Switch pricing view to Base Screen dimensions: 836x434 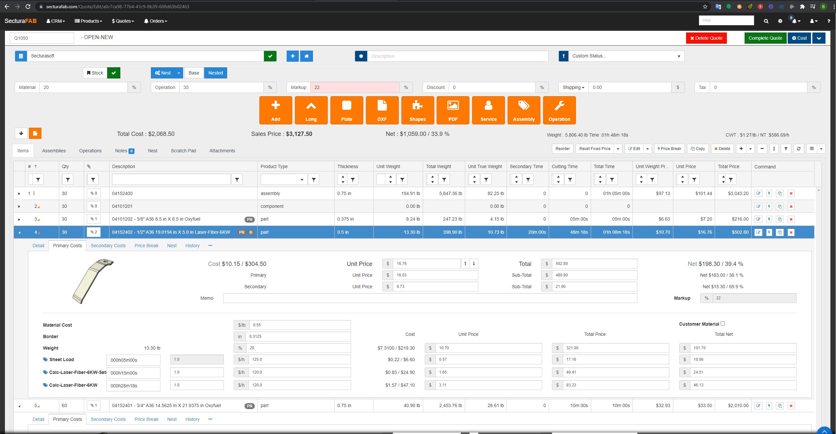pos(194,73)
